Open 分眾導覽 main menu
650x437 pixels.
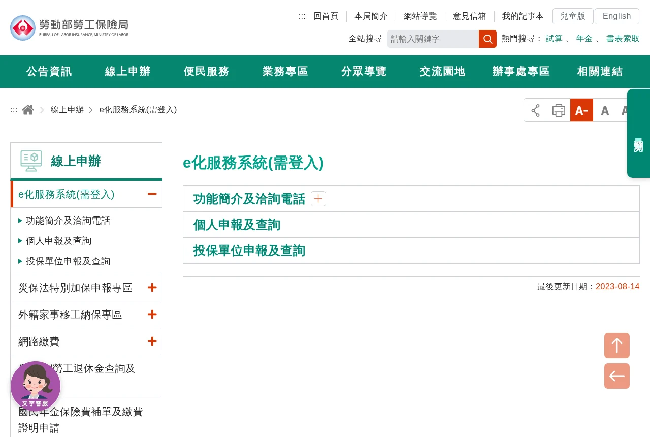click(x=364, y=72)
